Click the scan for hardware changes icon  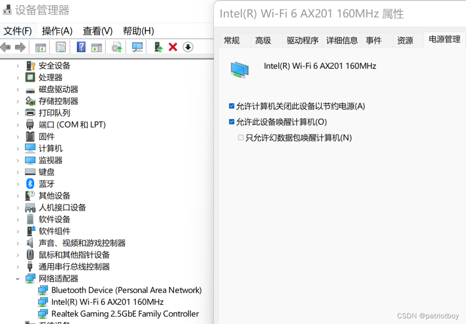tap(137, 47)
